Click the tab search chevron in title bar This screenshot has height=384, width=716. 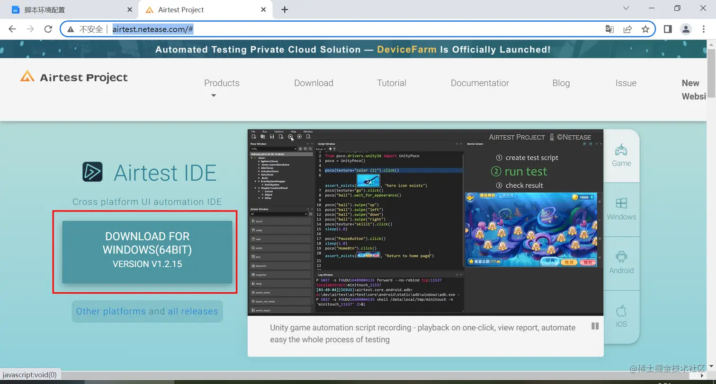(x=626, y=8)
